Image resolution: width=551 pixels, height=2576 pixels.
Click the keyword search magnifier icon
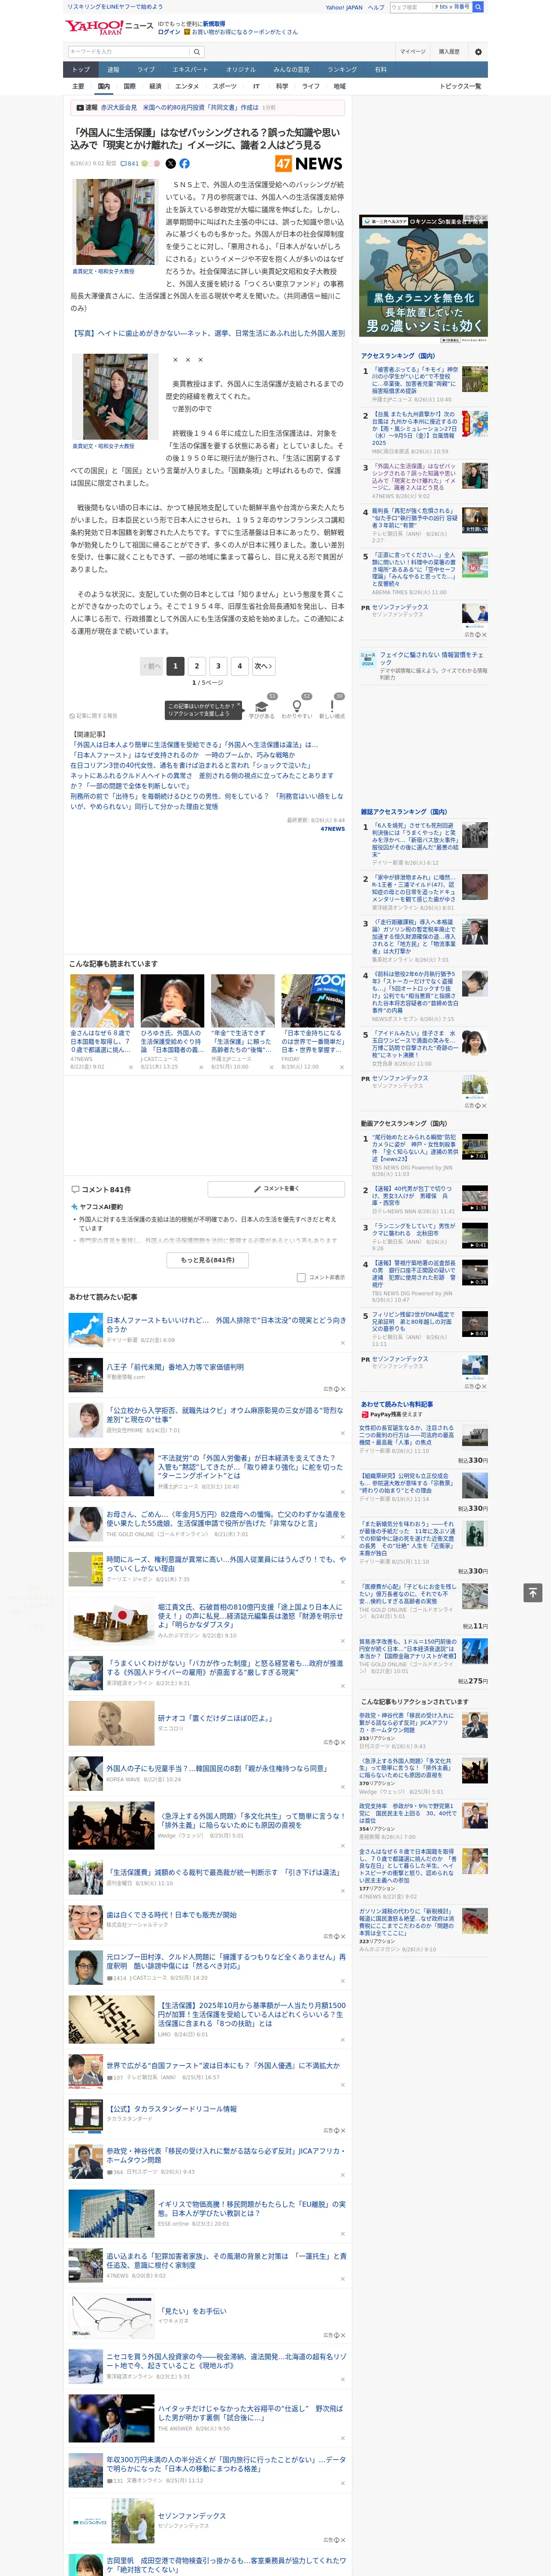click(197, 52)
